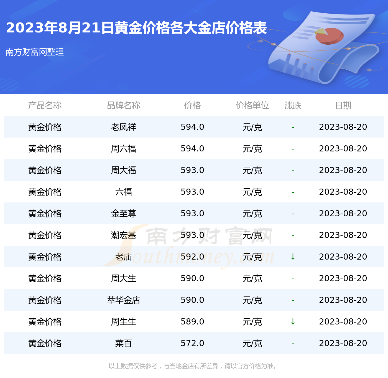The height and width of the screenshot is (378, 388).
Task: Click the 品牌名称 column header
Action: 124,105
